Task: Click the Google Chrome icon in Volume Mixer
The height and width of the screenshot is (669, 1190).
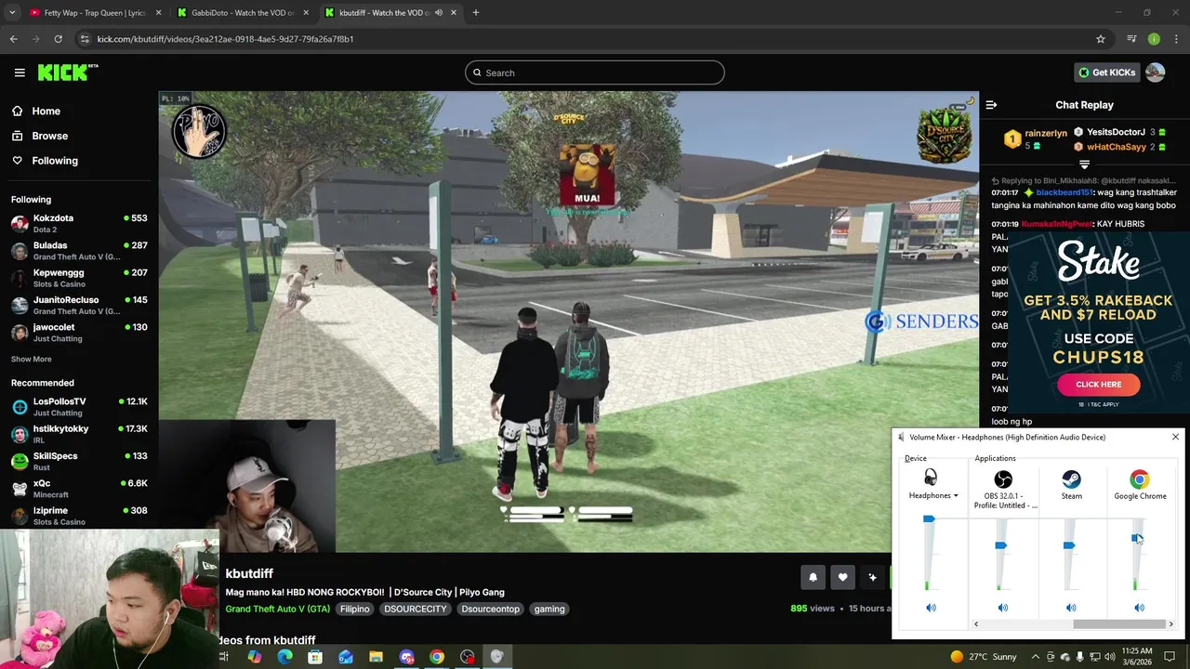Action: click(1140, 479)
